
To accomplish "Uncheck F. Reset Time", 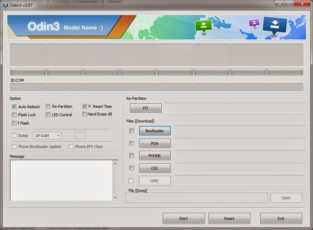I will (x=84, y=106).
